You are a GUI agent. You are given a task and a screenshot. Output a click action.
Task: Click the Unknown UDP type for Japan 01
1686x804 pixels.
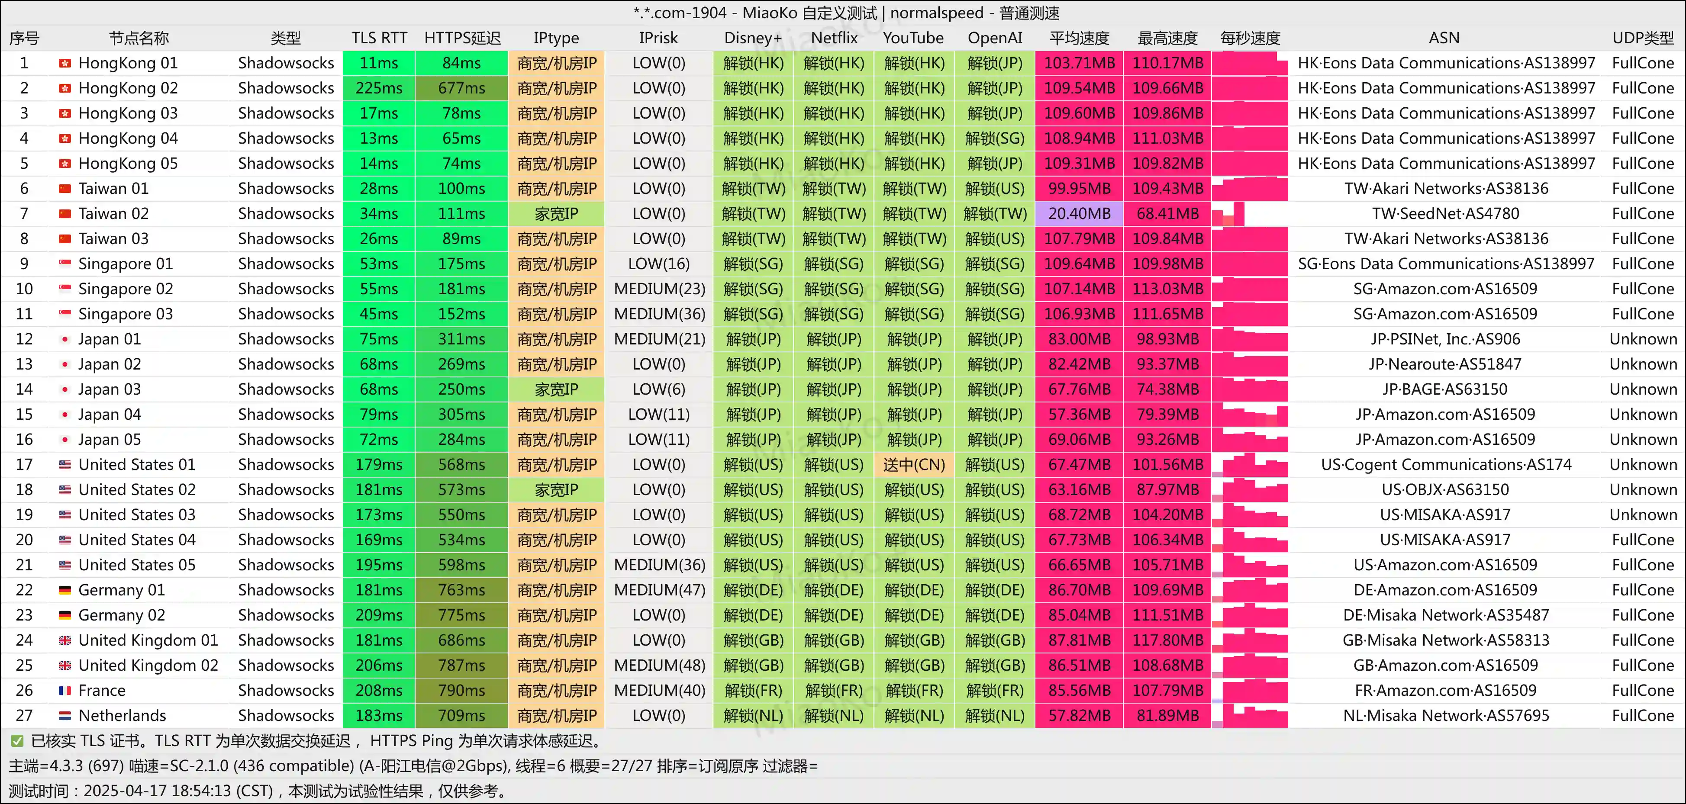click(x=1643, y=339)
